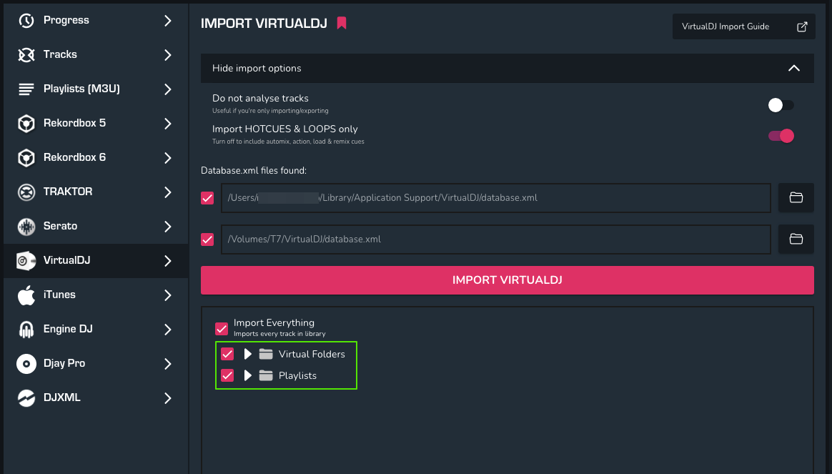Viewport: 832px width, 474px height.
Task: Click the bookmark icon beside Import VirtualDJ title
Action: [342, 23]
